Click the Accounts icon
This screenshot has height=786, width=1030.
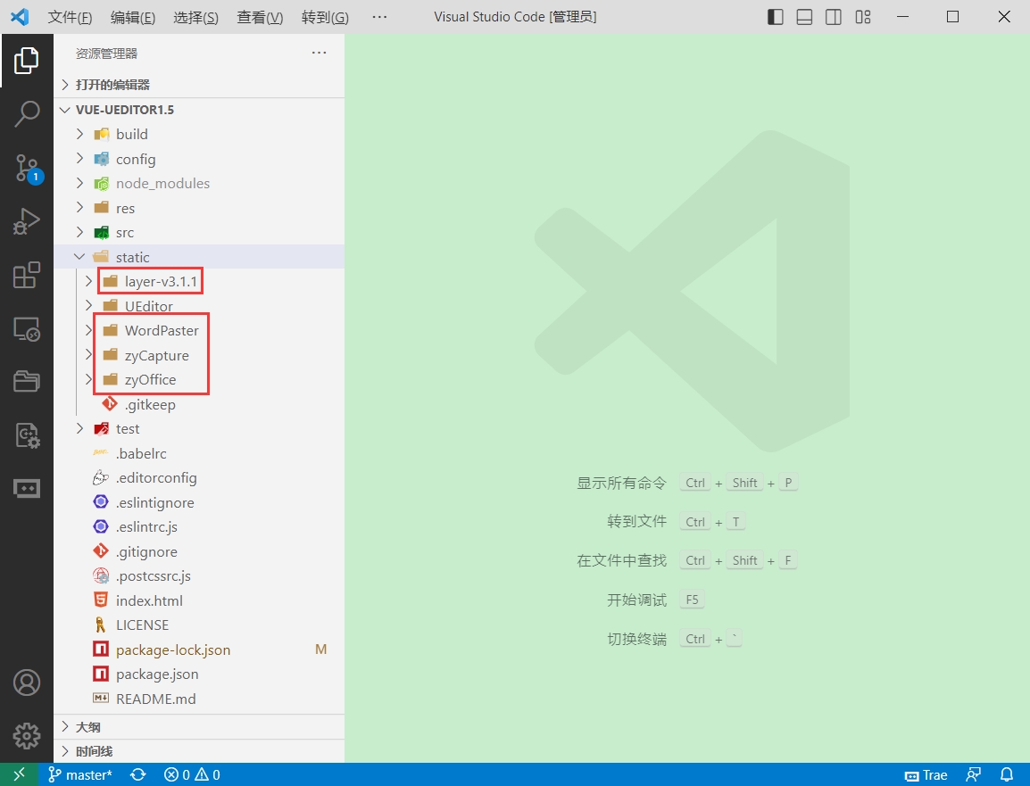pyautogui.click(x=26, y=683)
